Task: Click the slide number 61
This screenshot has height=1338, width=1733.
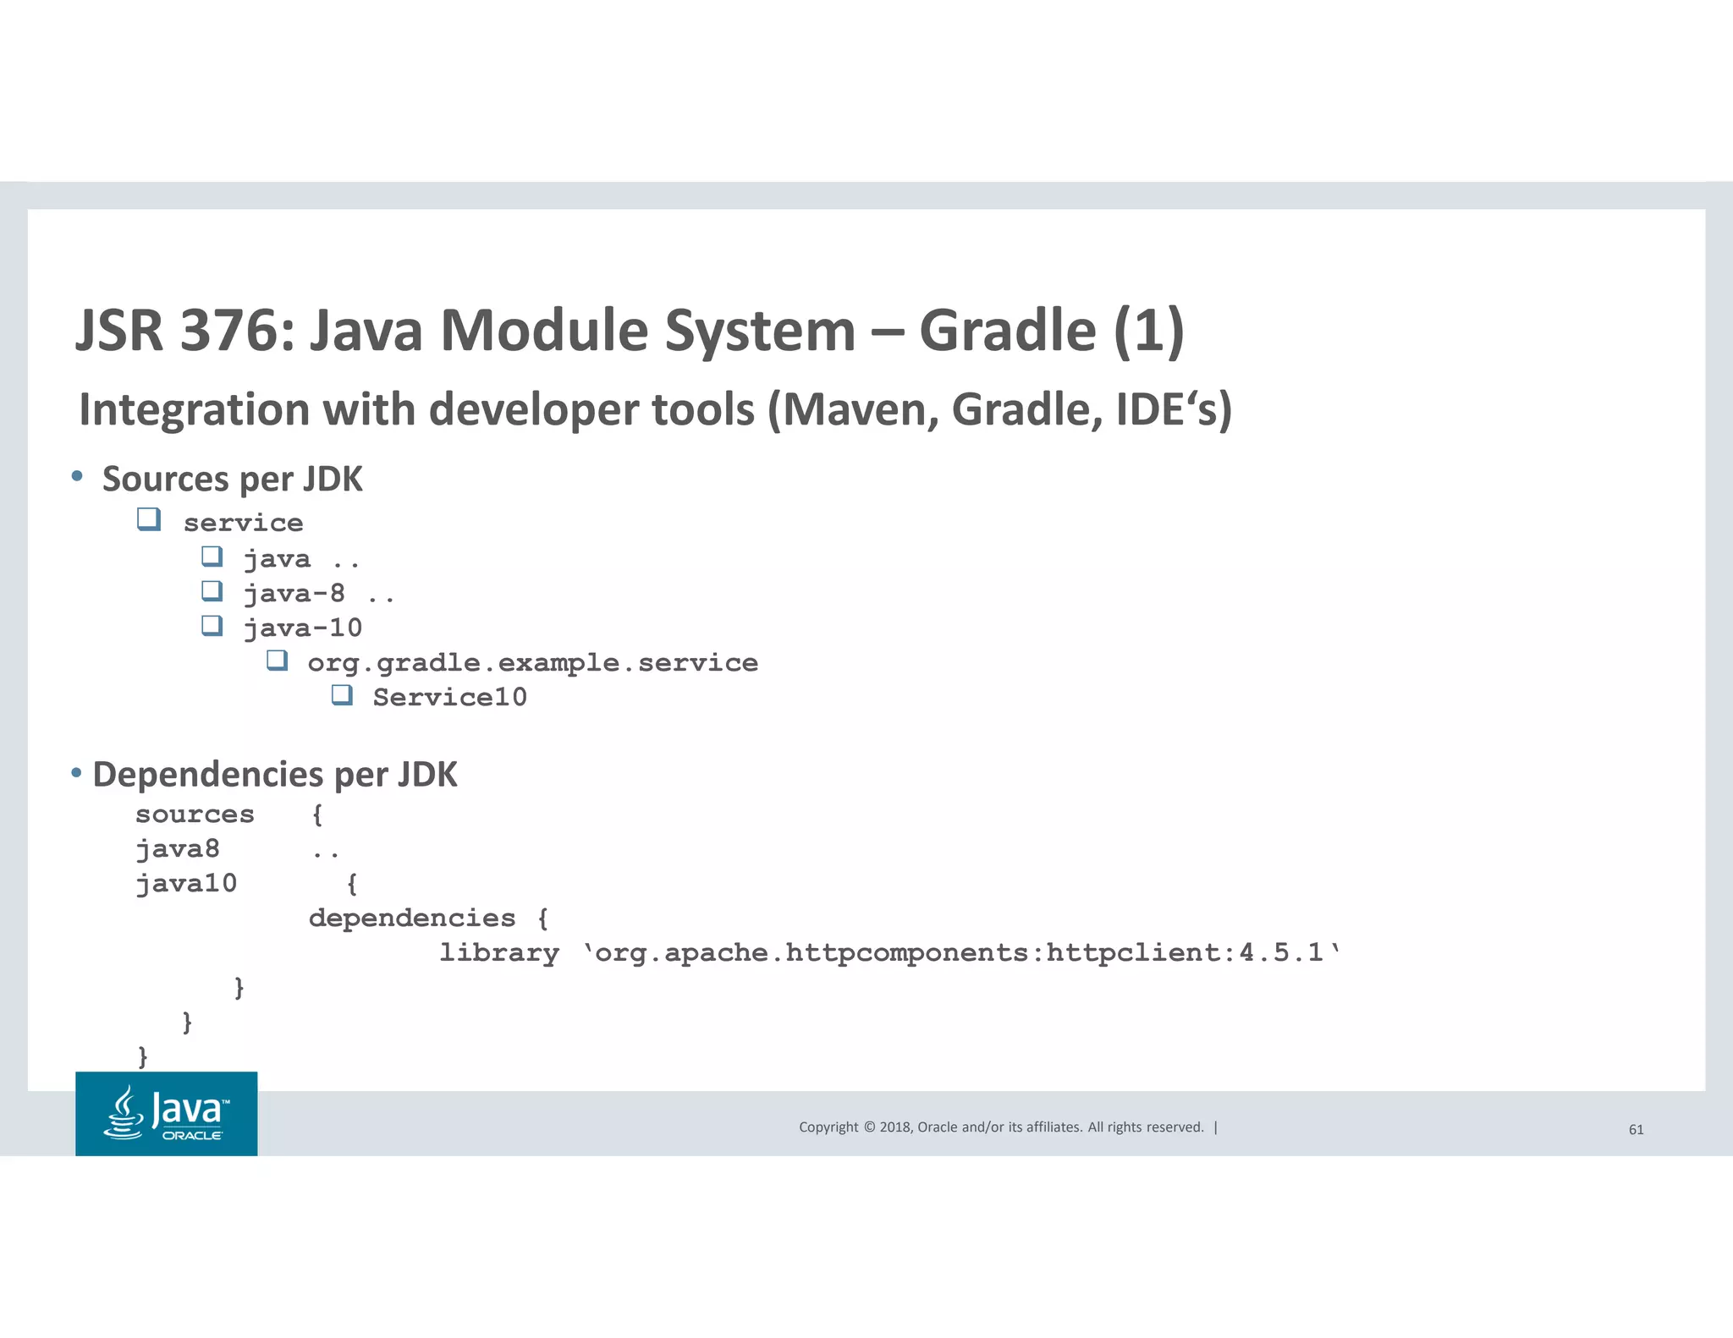Action: coord(1636,1129)
